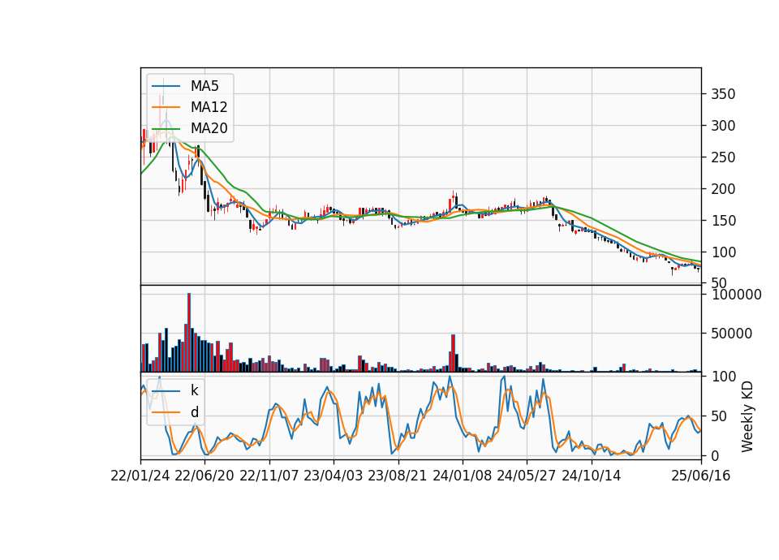779x560 pixels.
Task: Click the MA12 legend label
Action: pos(209,107)
